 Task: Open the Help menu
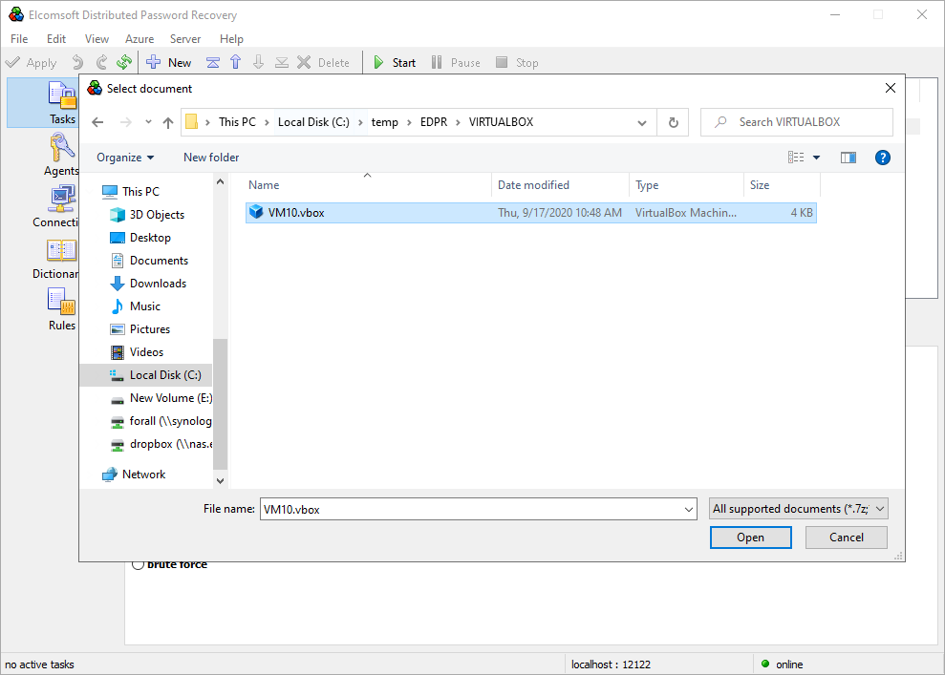click(x=231, y=38)
